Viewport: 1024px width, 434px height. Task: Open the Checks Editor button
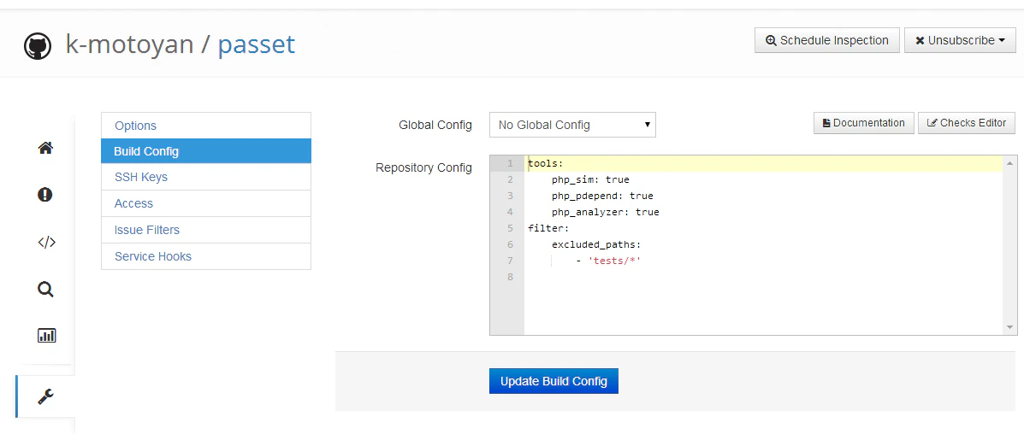coord(967,123)
